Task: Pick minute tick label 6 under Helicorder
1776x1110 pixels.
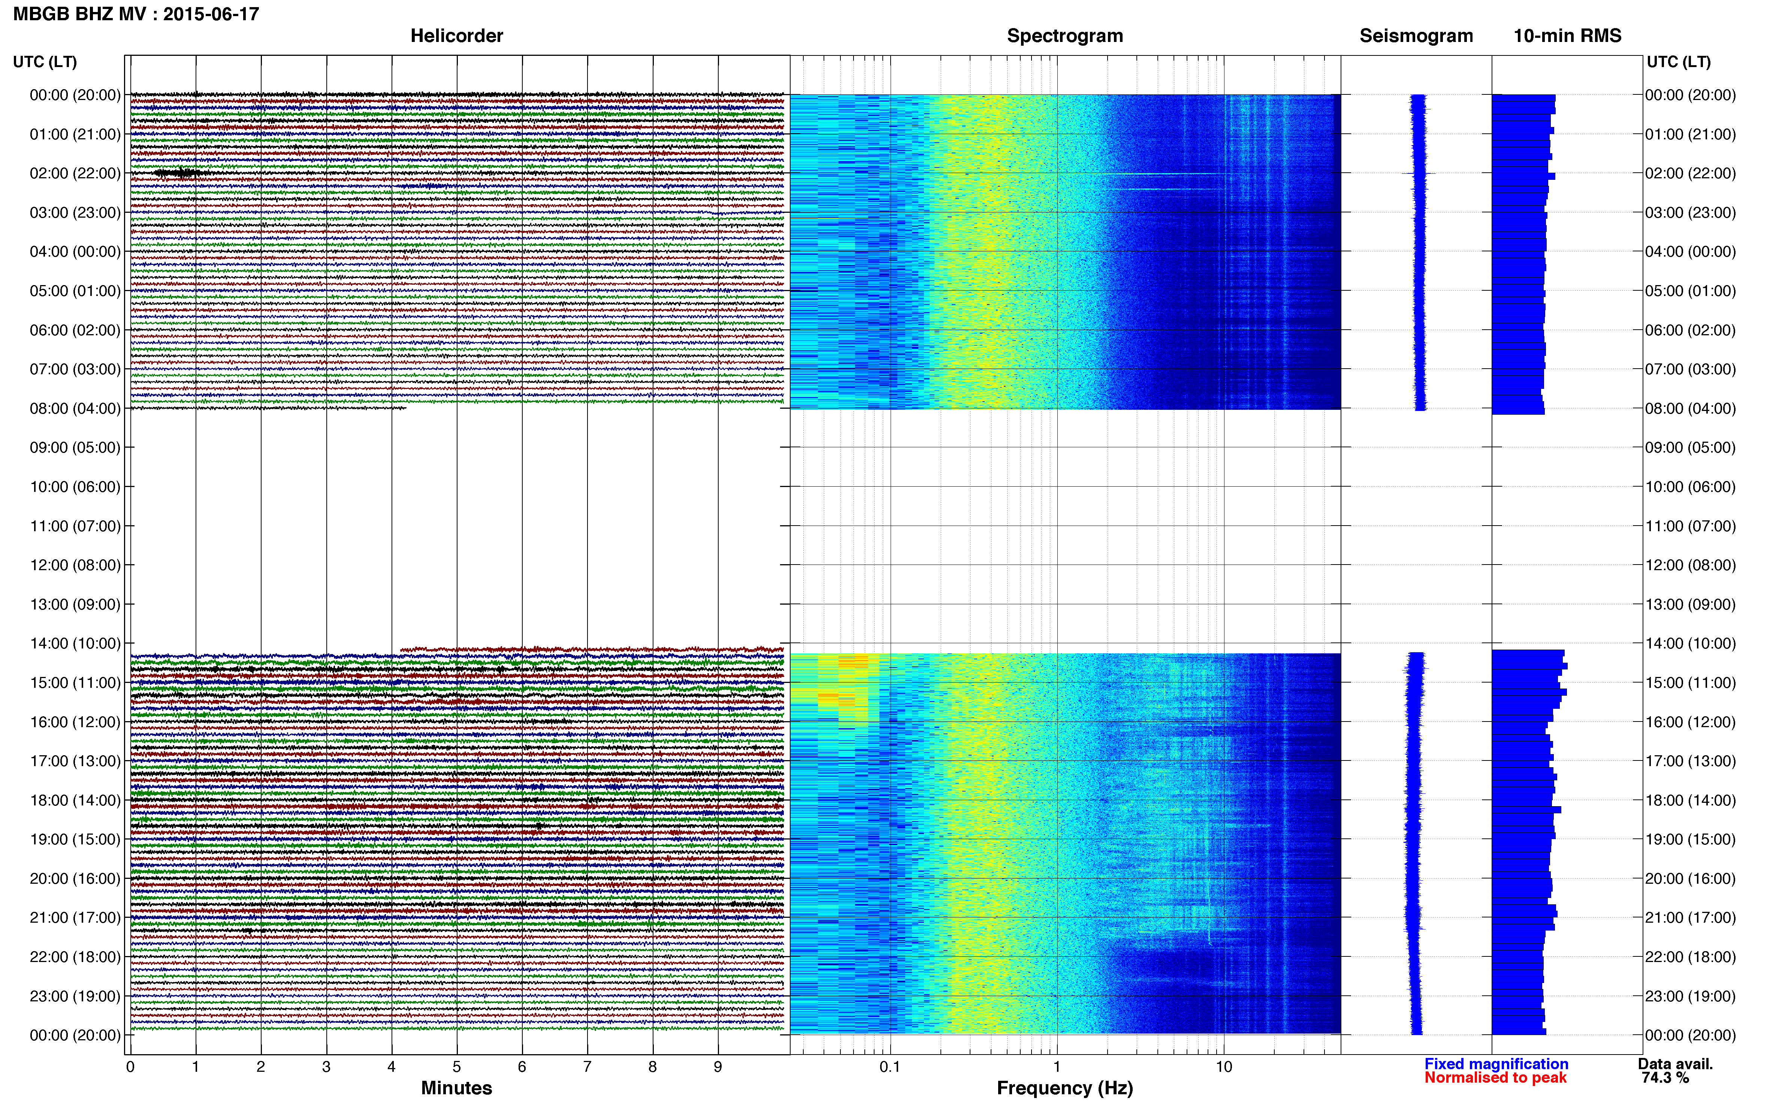Action: tap(522, 1067)
